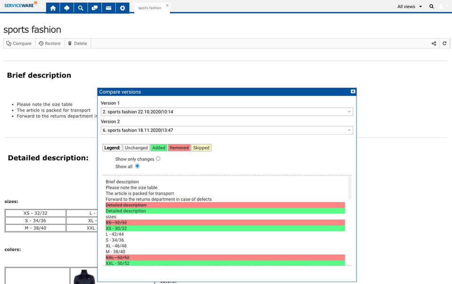Open the tree structure icon in navigation bar
Image resolution: width=452 pixels, height=284 pixels.
click(66, 8)
